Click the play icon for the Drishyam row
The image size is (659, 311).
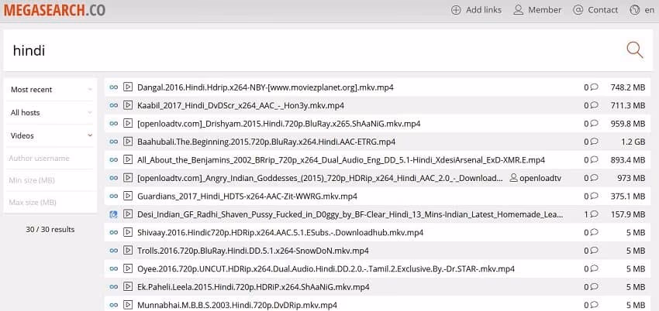(127, 123)
